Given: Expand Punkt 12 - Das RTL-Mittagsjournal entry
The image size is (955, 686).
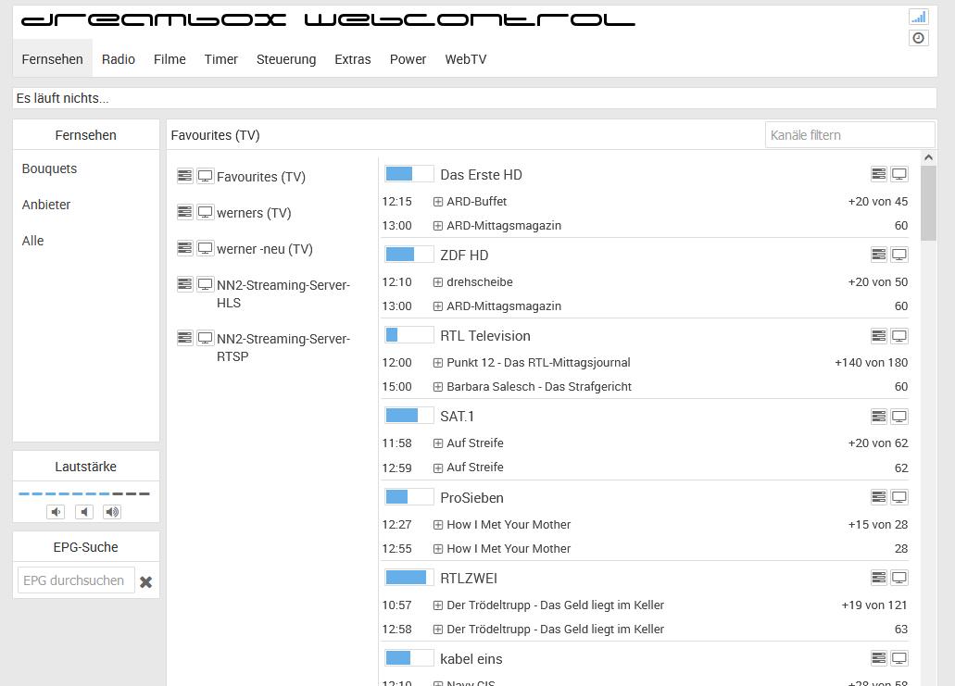Looking at the screenshot, I should pos(438,363).
